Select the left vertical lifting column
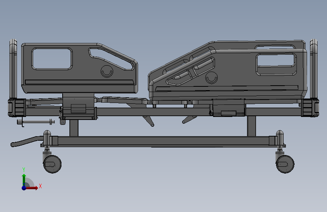Screen dimensions: 327x212 (x=74, y=128)
